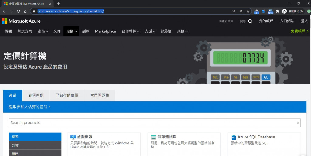Bookmark this page with the star icon
The height and width of the screenshot is (156, 311).
point(248,11)
